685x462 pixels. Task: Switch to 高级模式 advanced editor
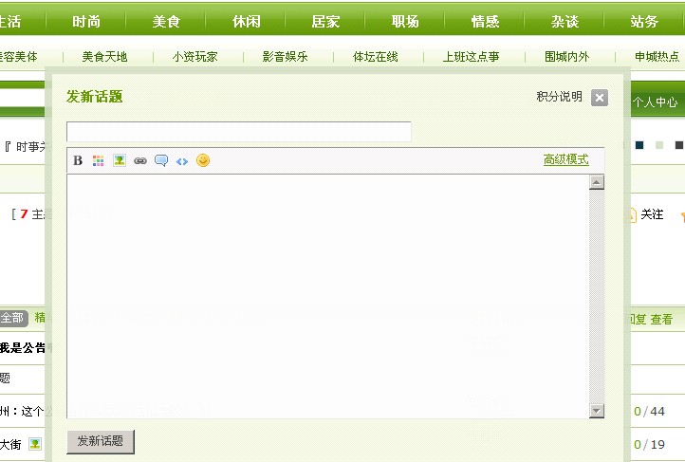point(565,159)
